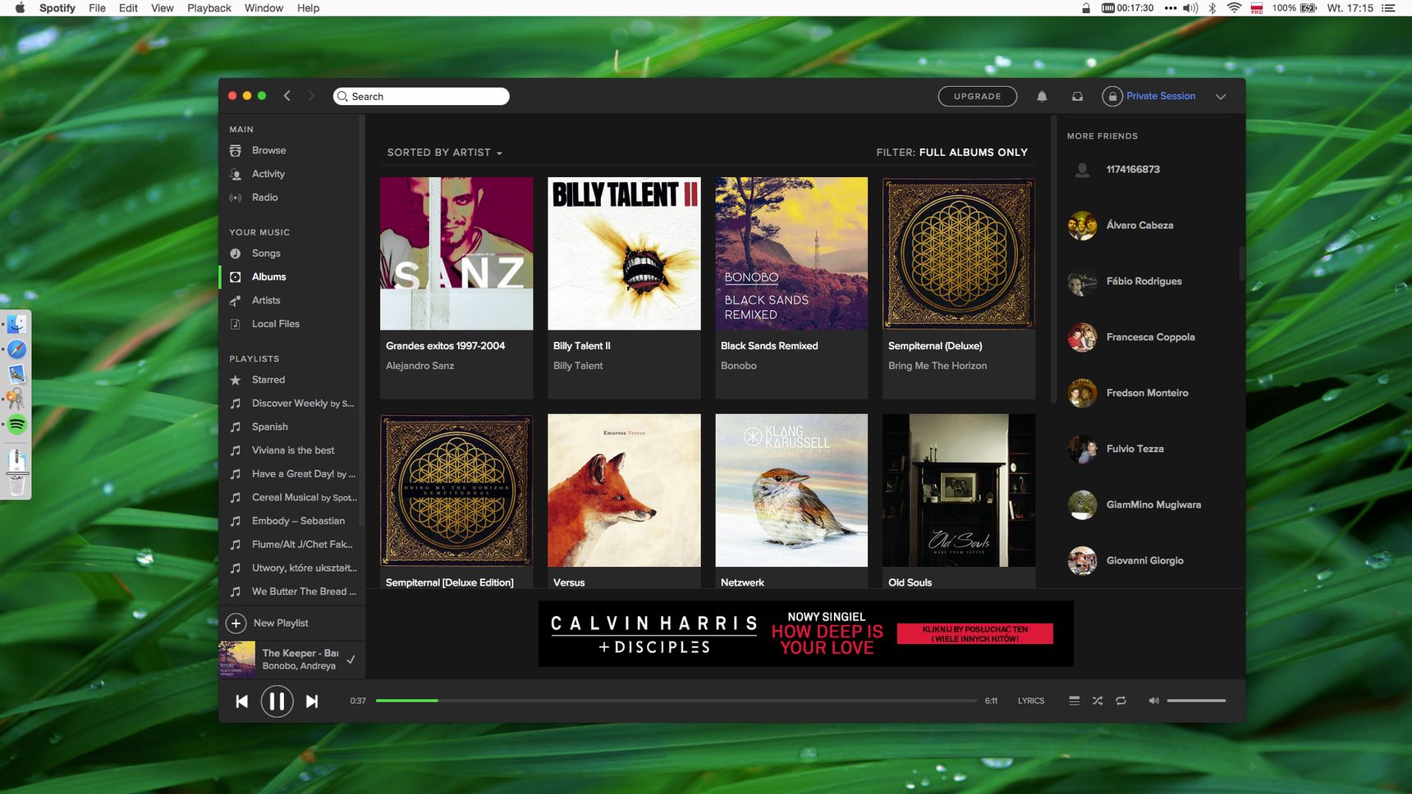Open Viviana is the best playlist
Viewport: 1412px width, 794px height.
[x=293, y=450]
